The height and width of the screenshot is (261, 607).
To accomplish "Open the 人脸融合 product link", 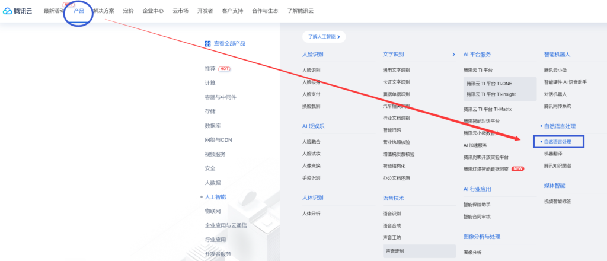I will [x=311, y=142].
